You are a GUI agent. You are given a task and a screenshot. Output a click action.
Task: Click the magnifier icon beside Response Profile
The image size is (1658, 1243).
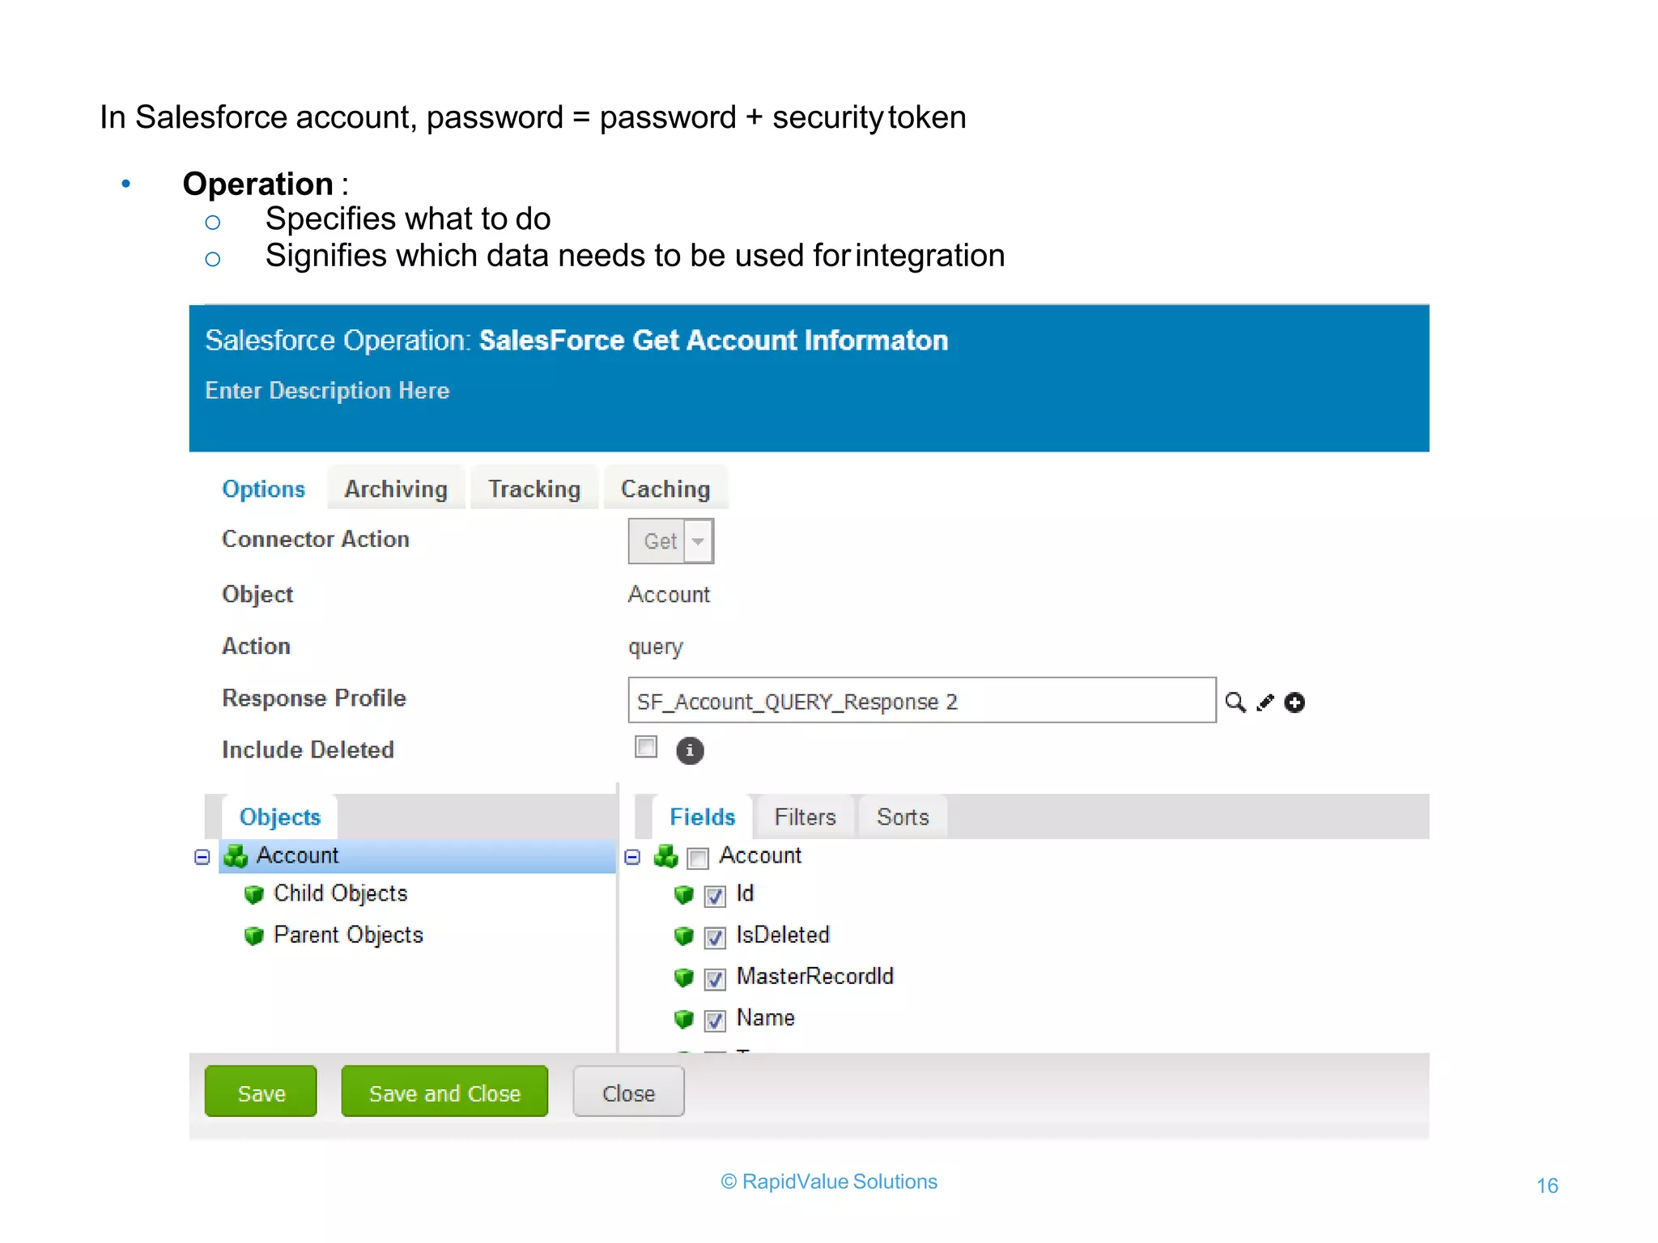coord(1235,702)
